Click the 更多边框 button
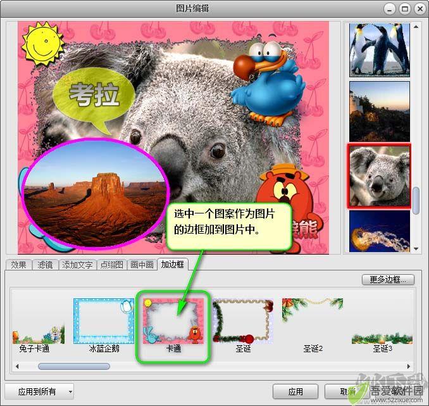This screenshot has width=429, height=406. coord(388,280)
